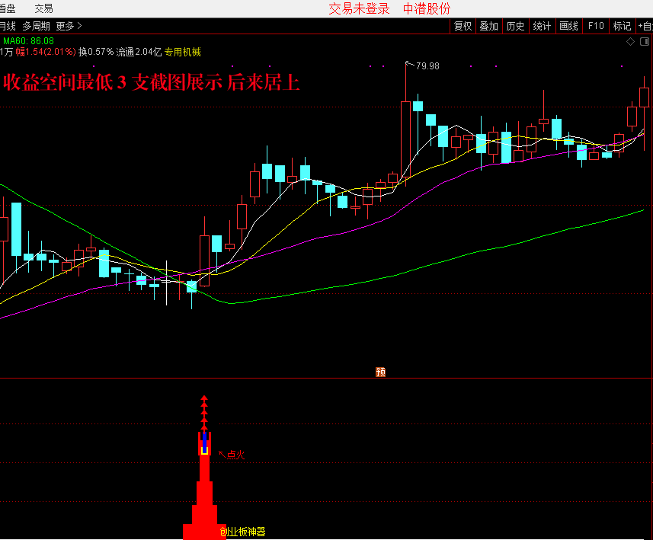
Task: Click the 复权 button
Action: coord(463,26)
